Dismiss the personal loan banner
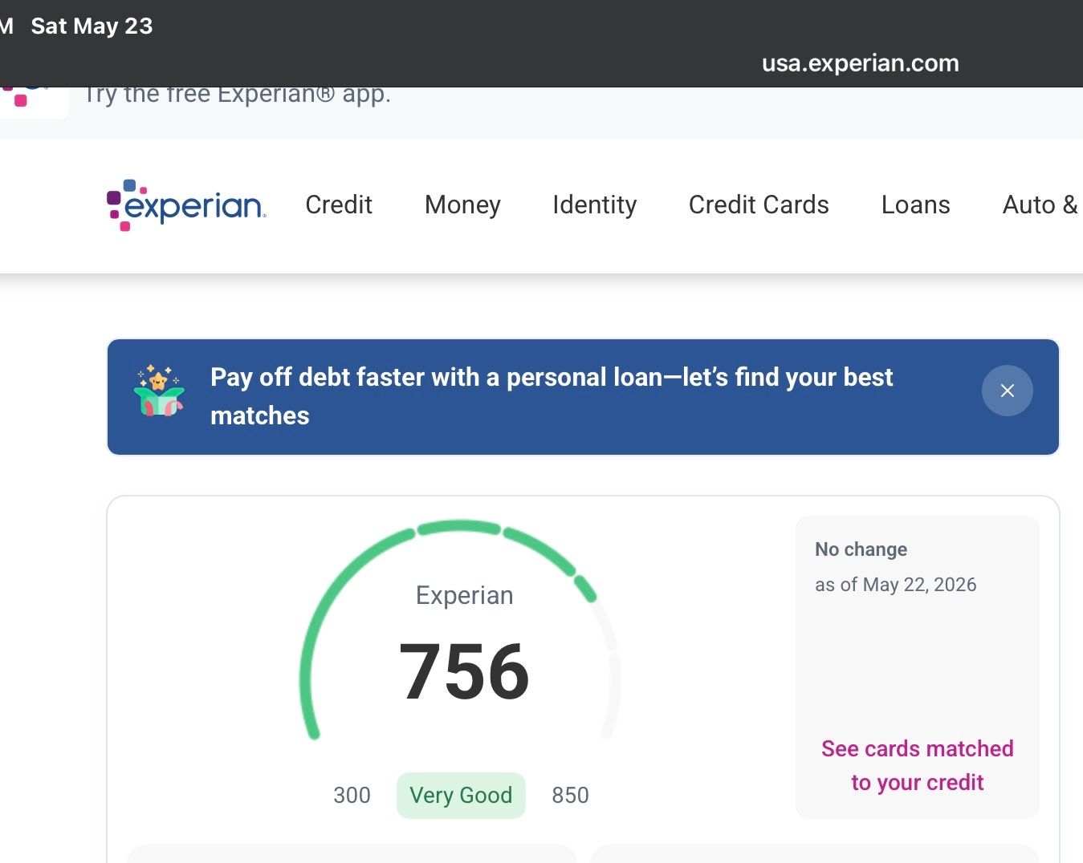 (1007, 391)
